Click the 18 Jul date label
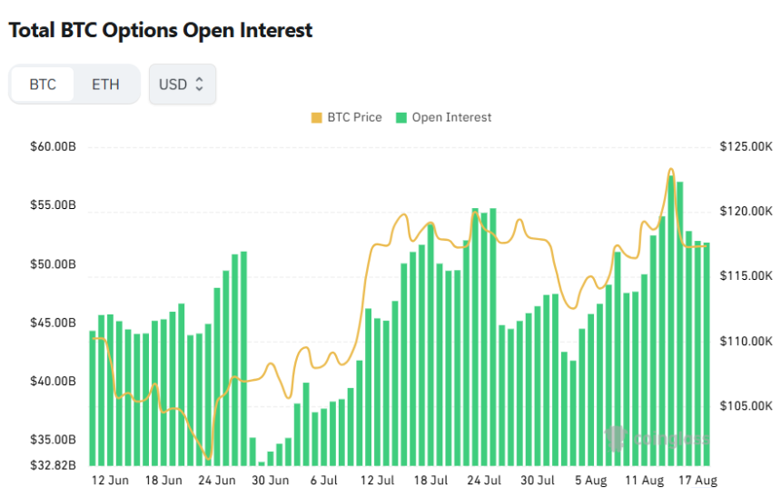This screenshot has width=781, height=488. pos(430,480)
